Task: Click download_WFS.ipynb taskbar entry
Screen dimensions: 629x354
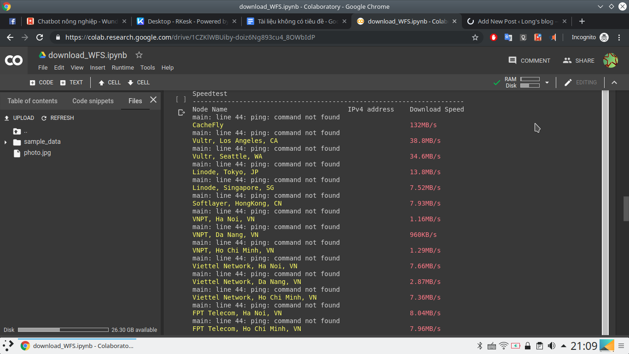Action: tap(77, 346)
